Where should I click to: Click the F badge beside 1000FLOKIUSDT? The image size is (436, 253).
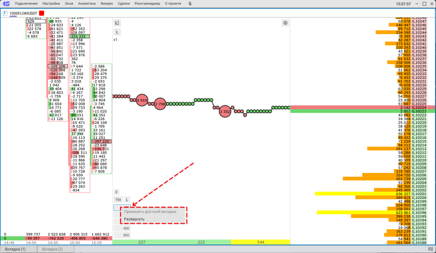(x=5, y=13)
